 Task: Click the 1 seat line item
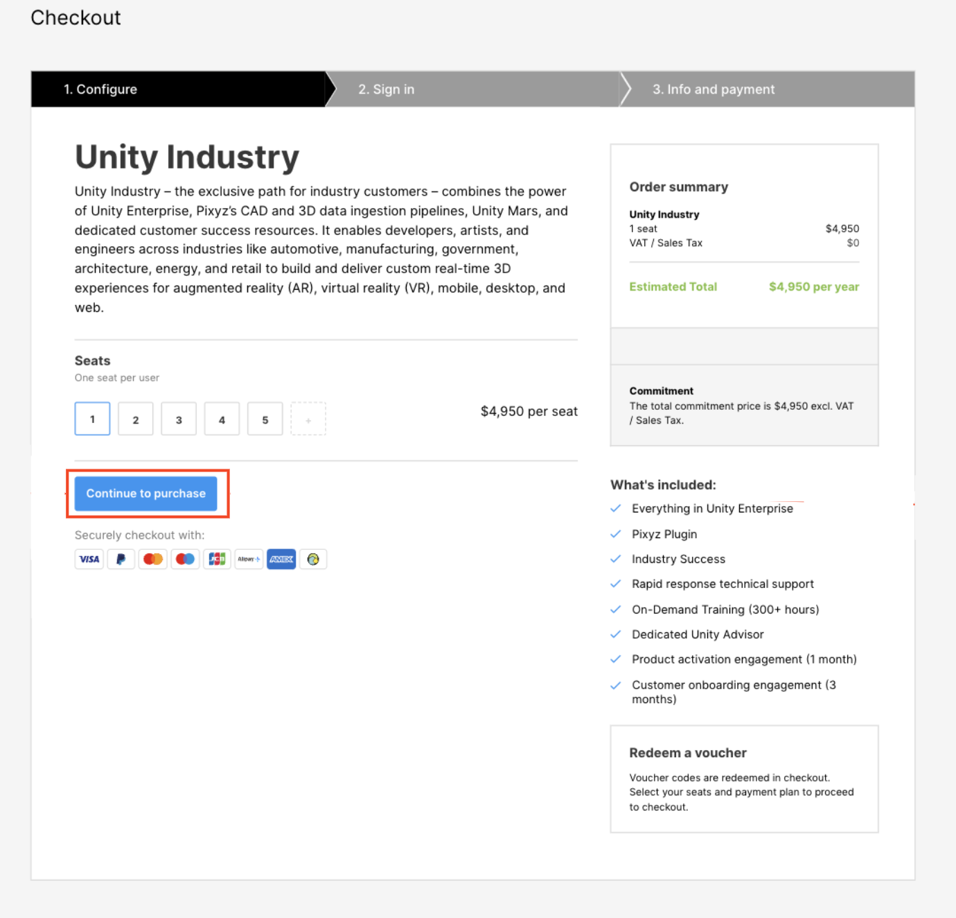(644, 229)
